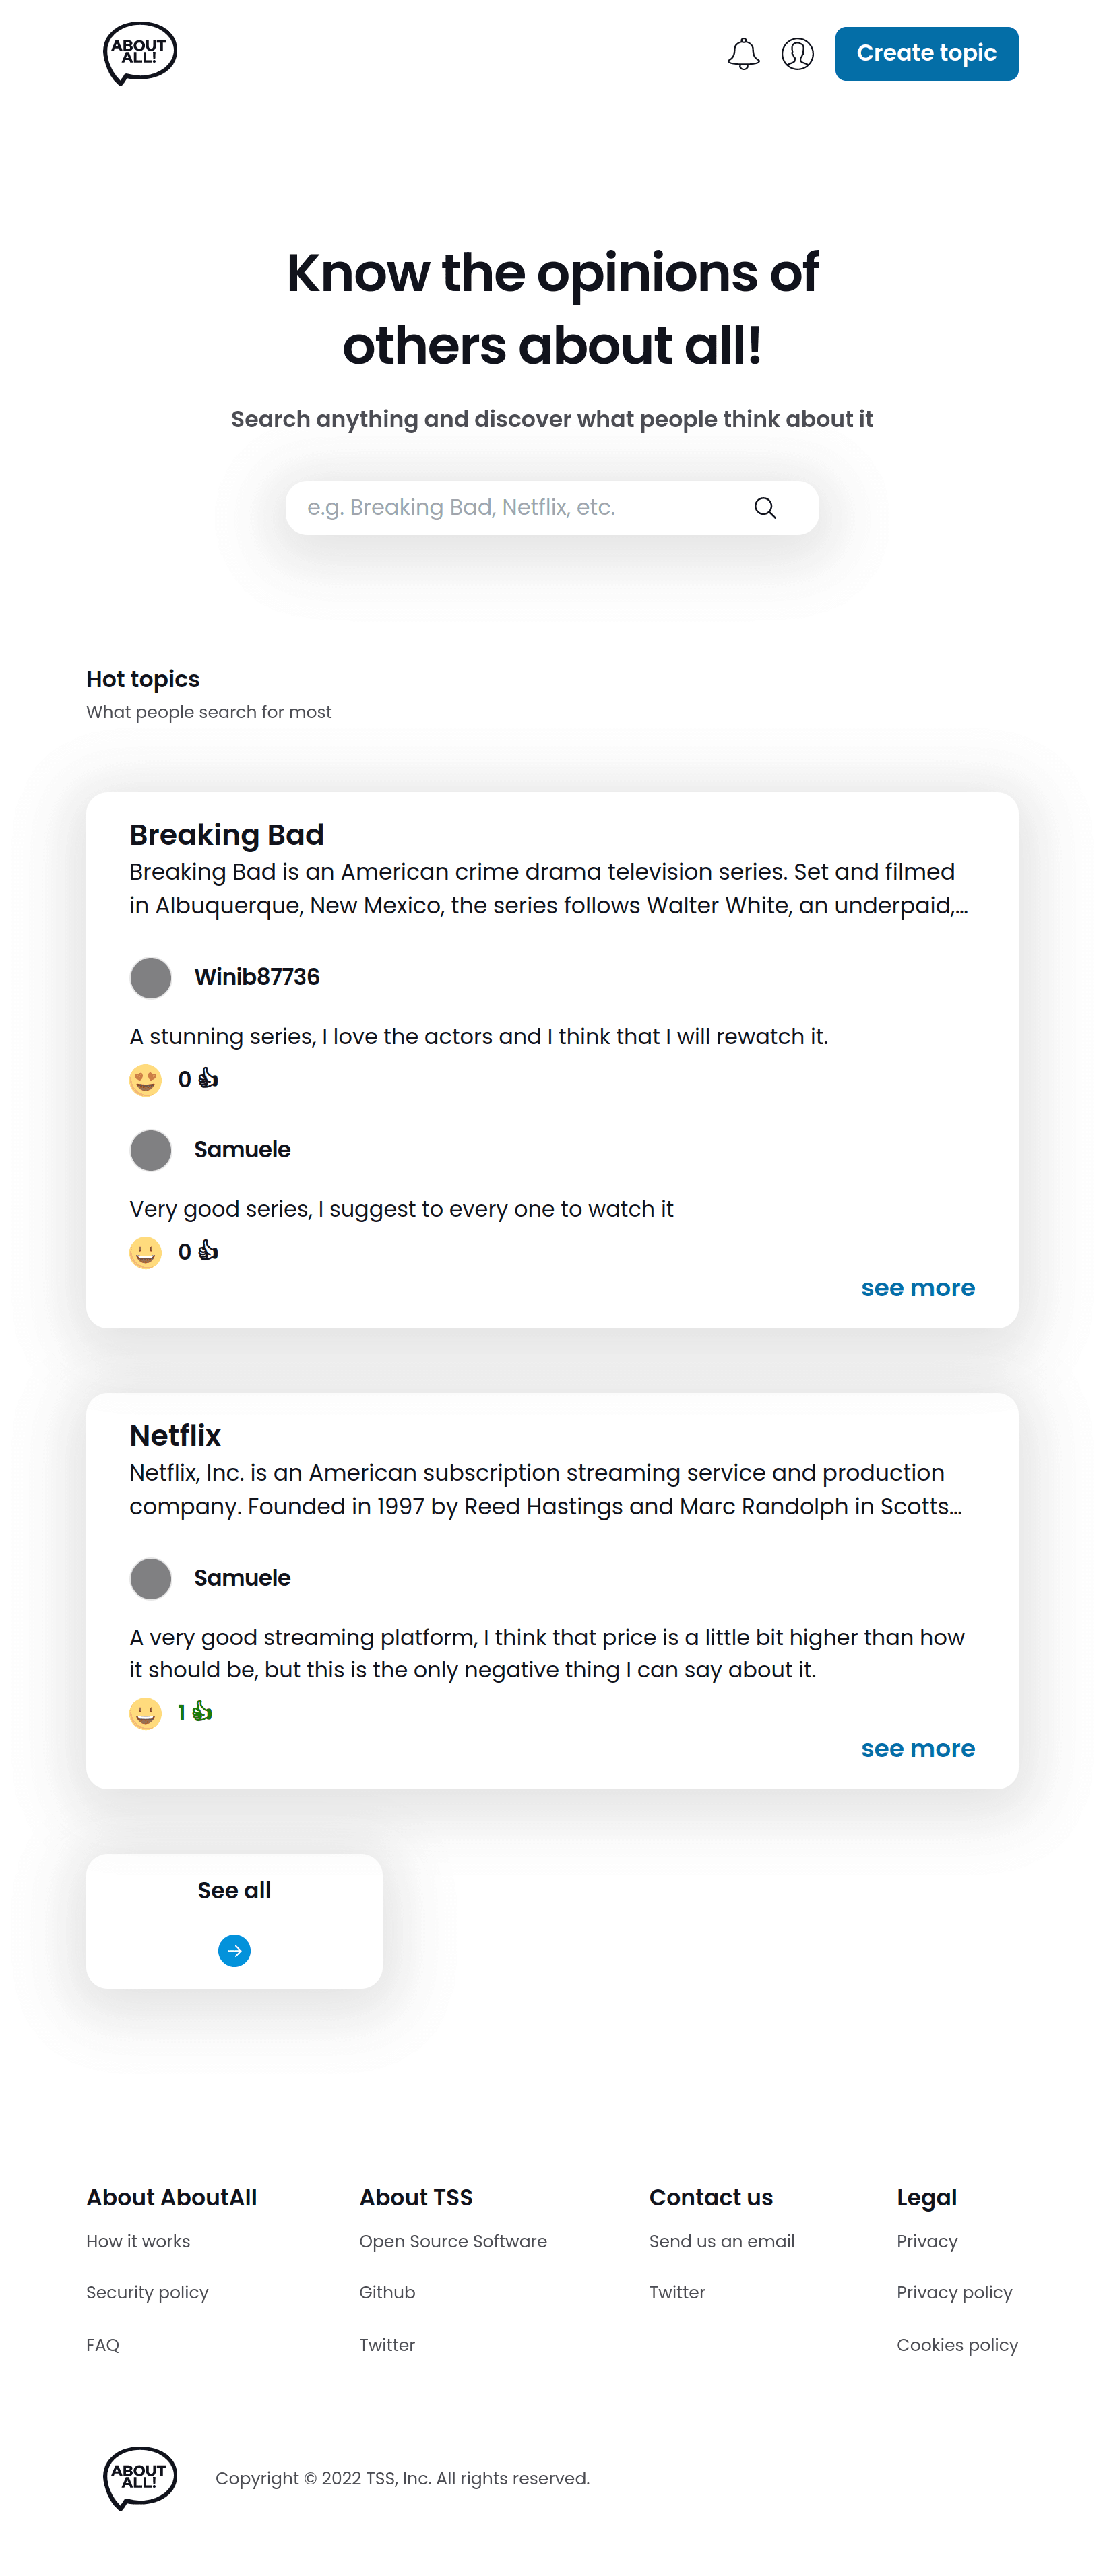Like Winib87736's Breaking Bad comment
The image size is (1105, 2576).
click(208, 1078)
